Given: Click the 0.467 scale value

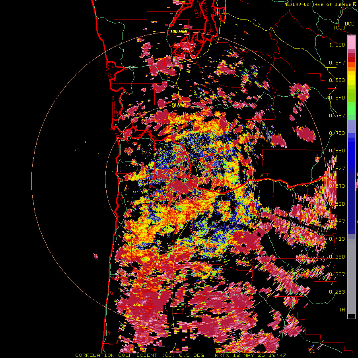Looking at the screenshot, I should point(337,222).
